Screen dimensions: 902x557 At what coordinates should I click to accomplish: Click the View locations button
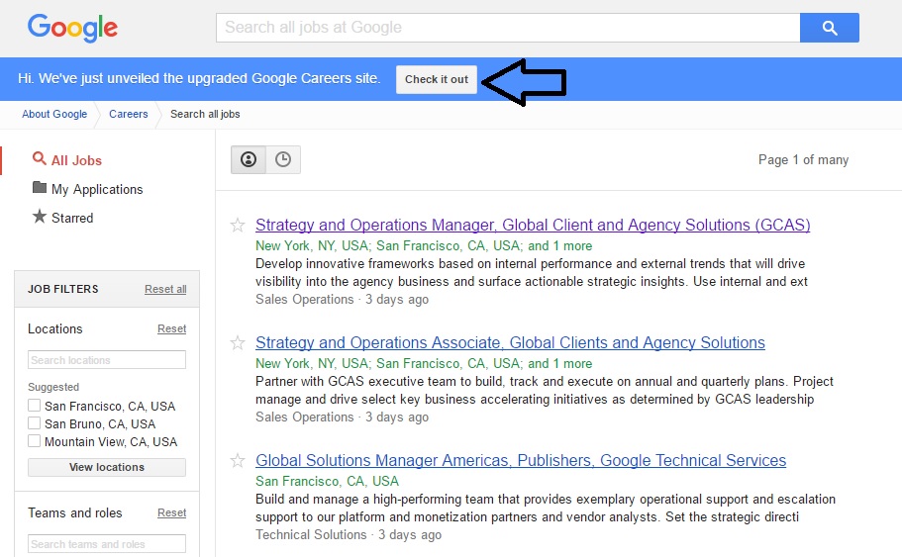107,467
